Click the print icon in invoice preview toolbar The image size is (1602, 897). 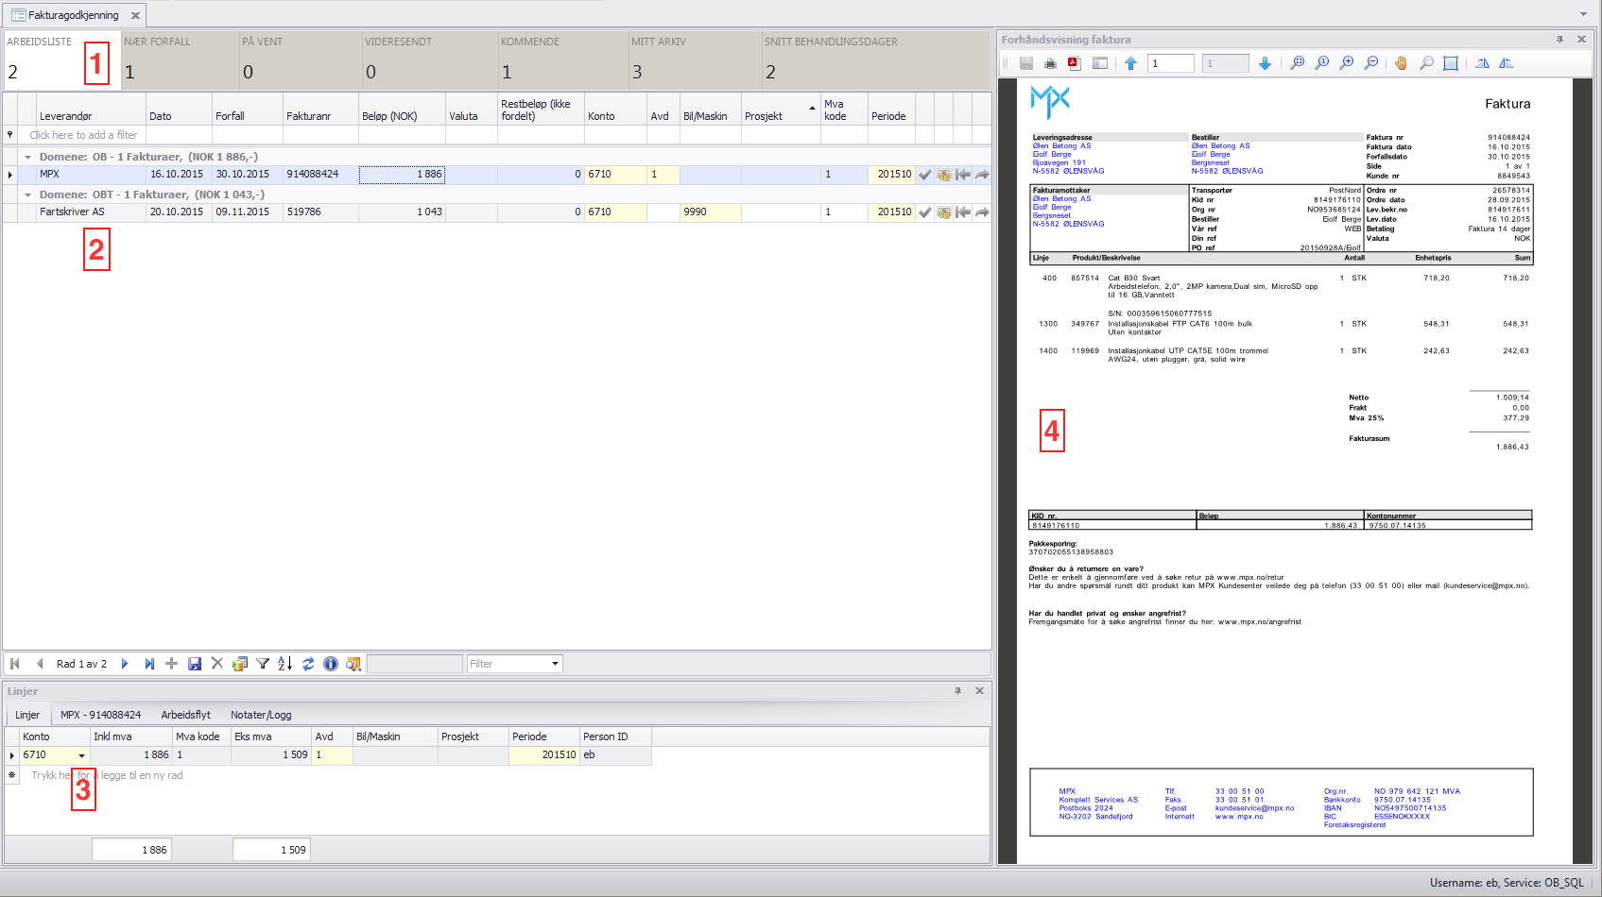point(1050,63)
